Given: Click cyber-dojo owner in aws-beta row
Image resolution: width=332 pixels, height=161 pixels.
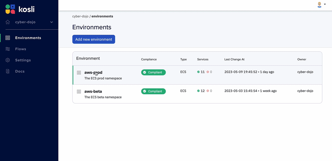Looking at the screenshot, I should coord(305,91).
